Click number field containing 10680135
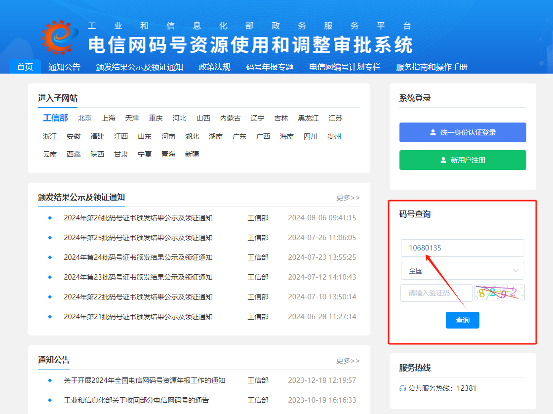Image resolution: width=553 pixels, height=414 pixels. point(462,248)
